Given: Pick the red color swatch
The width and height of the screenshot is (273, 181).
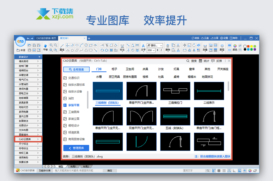Looking at the screenshot, I should coord(248,46).
